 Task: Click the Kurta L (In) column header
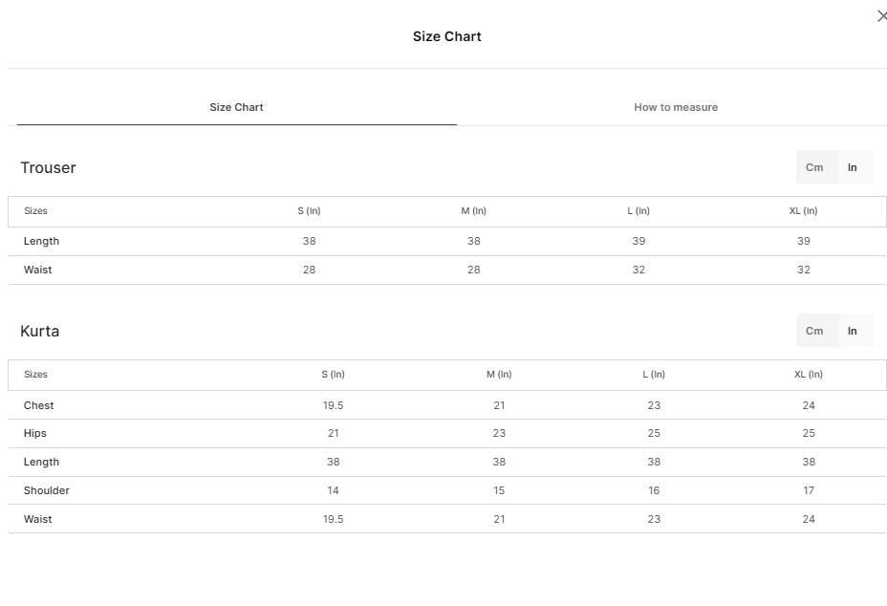coord(654,375)
